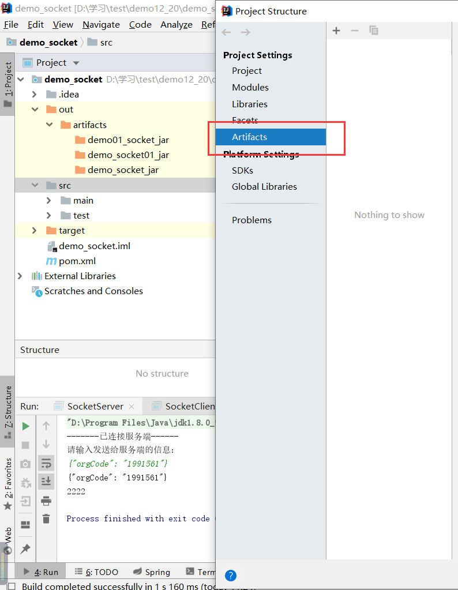458x590 pixels.
Task: Open the Spring tool window
Action: (x=152, y=572)
